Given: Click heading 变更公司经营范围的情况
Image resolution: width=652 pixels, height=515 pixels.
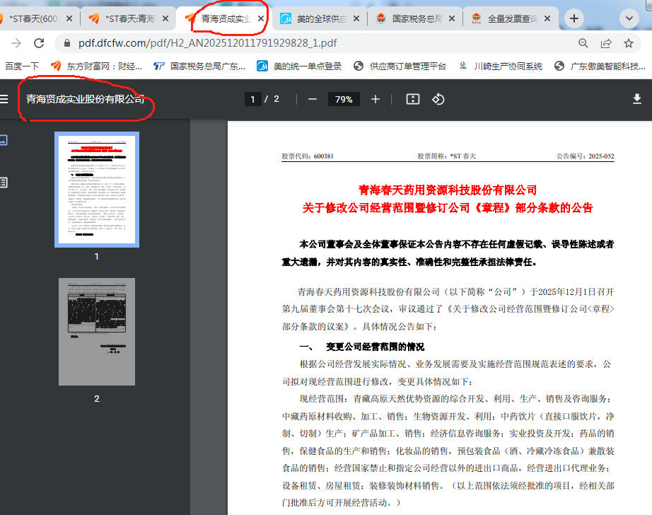Looking at the screenshot, I should pyautogui.click(x=375, y=347).
